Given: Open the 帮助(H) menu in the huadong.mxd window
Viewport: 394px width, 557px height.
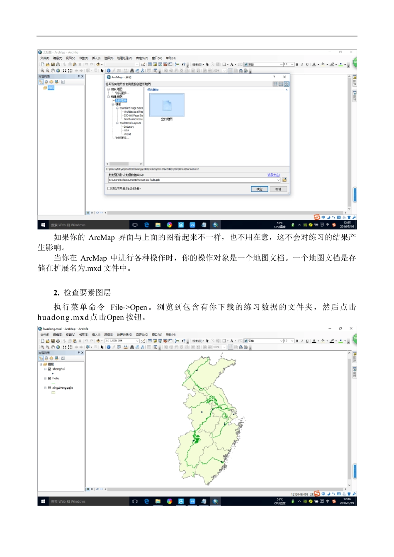Looking at the screenshot, I should [171, 334].
